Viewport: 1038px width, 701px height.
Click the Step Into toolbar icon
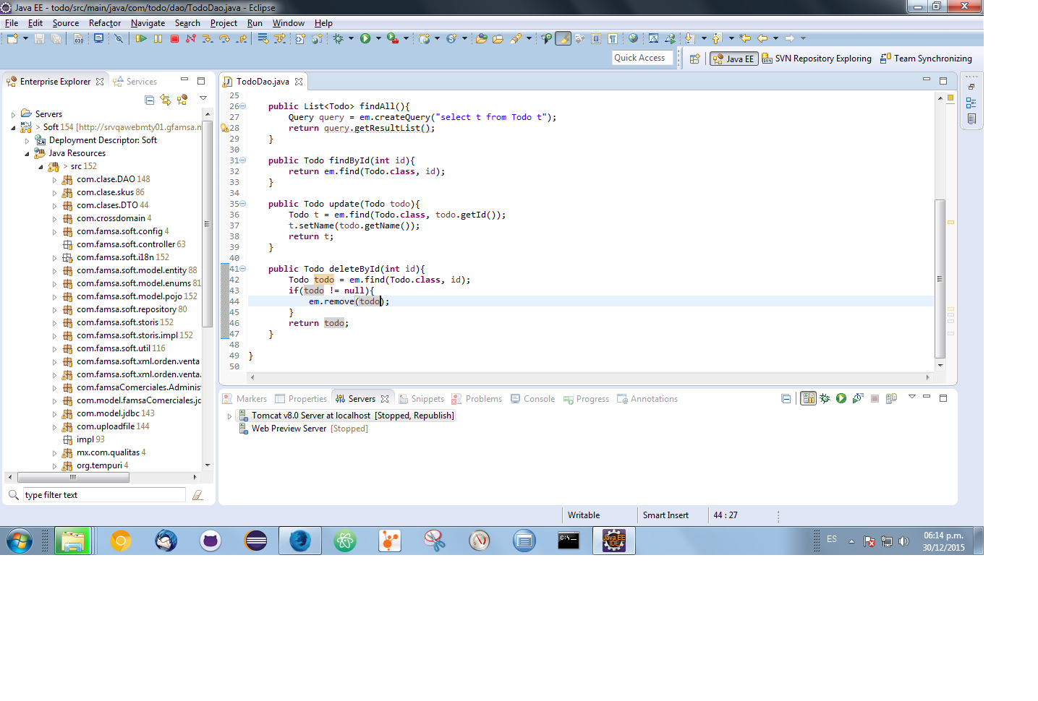point(208,38)
